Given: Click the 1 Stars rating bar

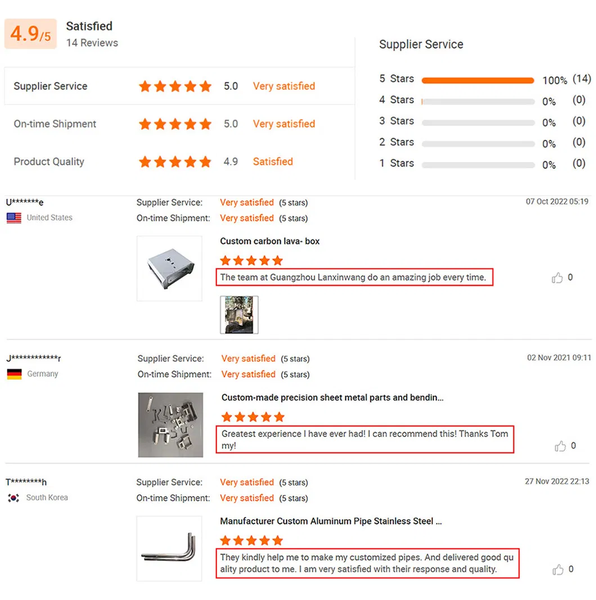Looking at the screenshot, I should (477, 165).
